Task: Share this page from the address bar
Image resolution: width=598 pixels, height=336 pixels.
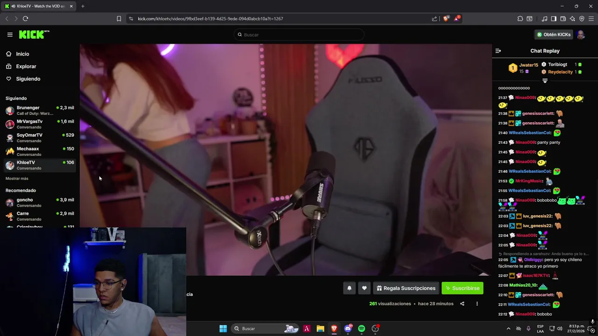Action: pyautogui.click(x=434, y=19)
